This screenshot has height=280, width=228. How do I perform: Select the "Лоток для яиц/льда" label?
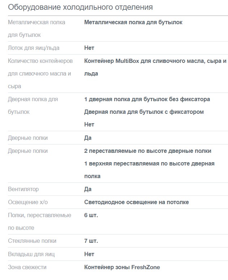pos(34,48)
